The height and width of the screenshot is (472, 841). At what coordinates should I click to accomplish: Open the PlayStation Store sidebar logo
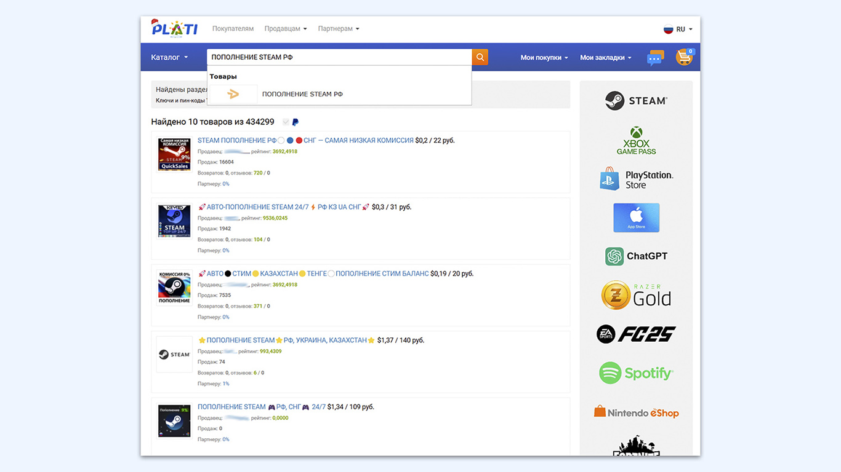[x=636, y=179]
